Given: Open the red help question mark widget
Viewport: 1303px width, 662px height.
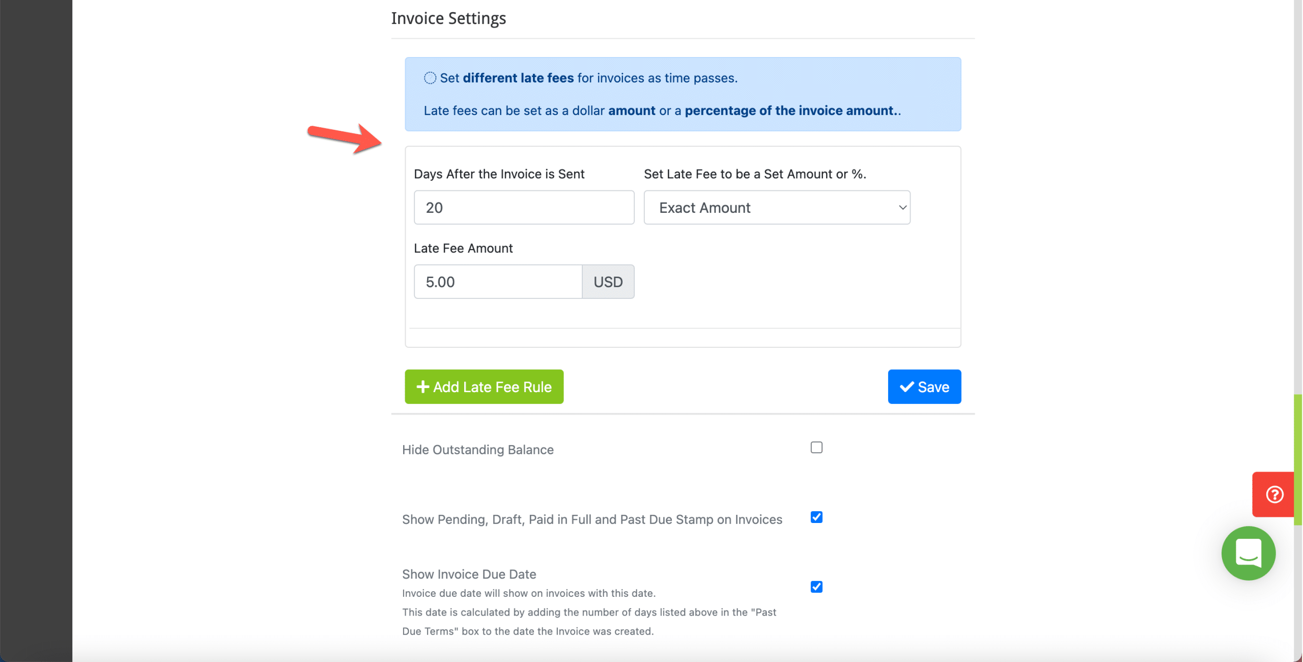Looking at the screenshot, I should click(1273, 494).
